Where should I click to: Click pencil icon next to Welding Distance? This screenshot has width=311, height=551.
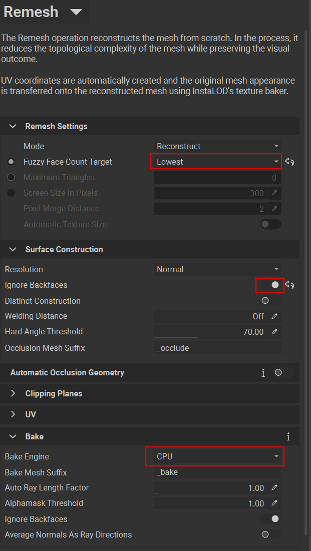tap(274, 316)
